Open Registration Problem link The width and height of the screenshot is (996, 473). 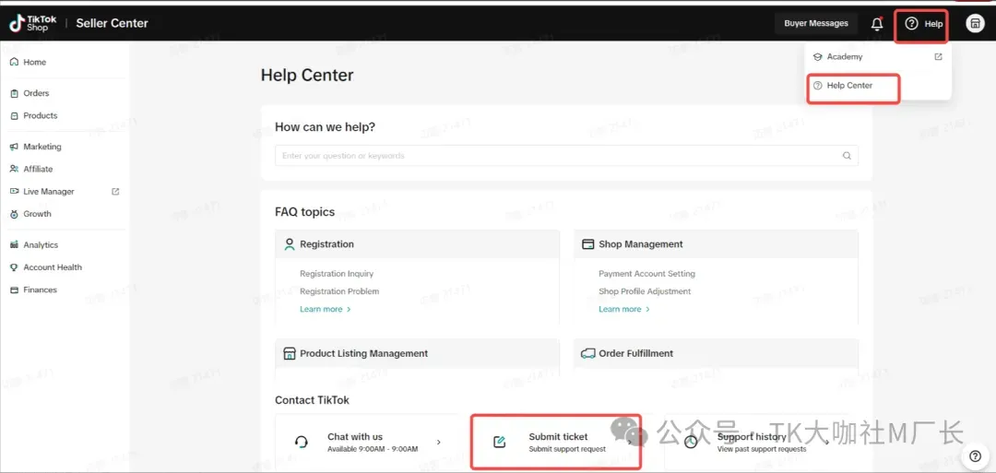pyautogui.click(x=339, y=291)
